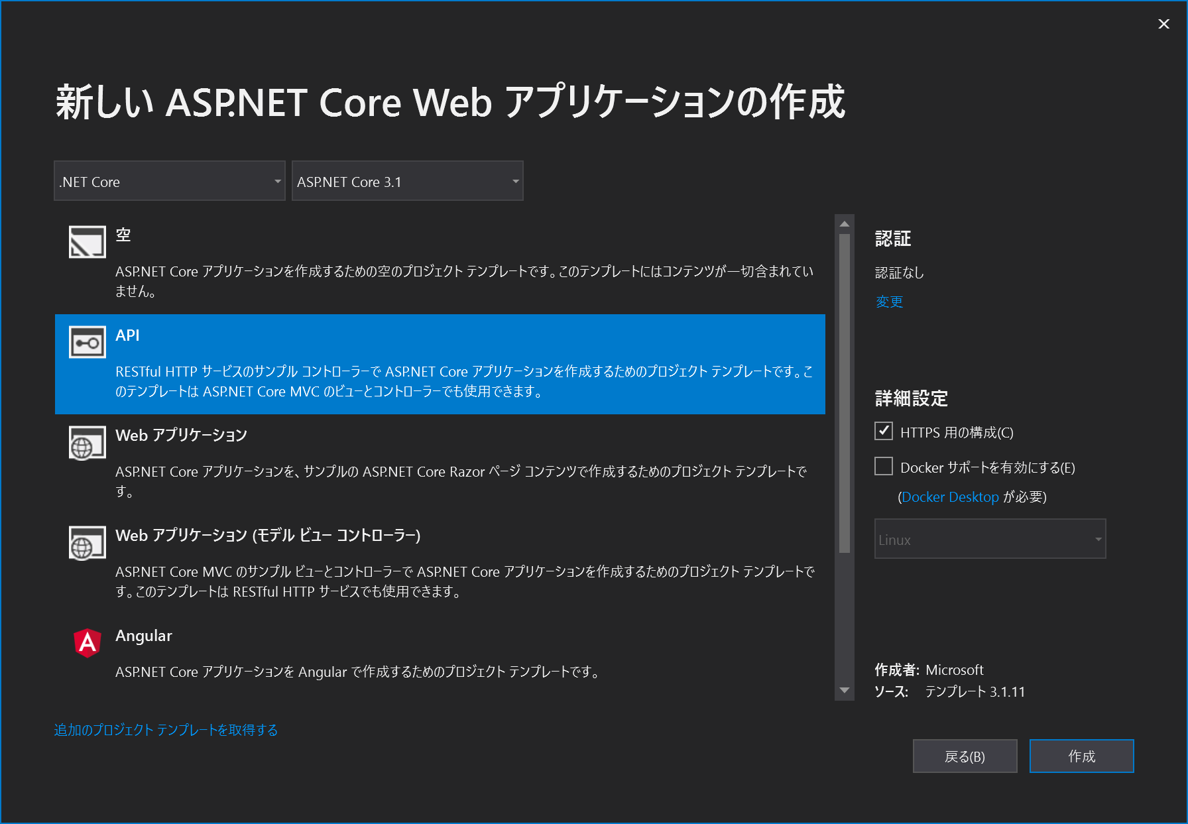Click the template list scrollbar thumb
Screen dimensions: 1188x824
[x=845, y=393]
